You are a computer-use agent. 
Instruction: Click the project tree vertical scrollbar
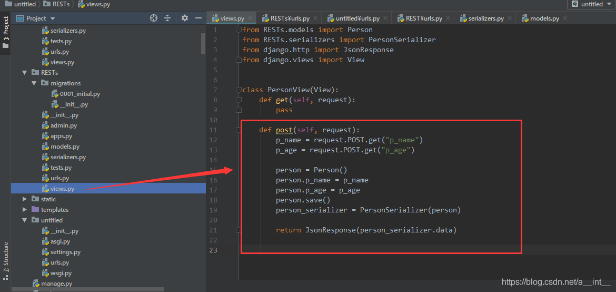tap(203, 43)
